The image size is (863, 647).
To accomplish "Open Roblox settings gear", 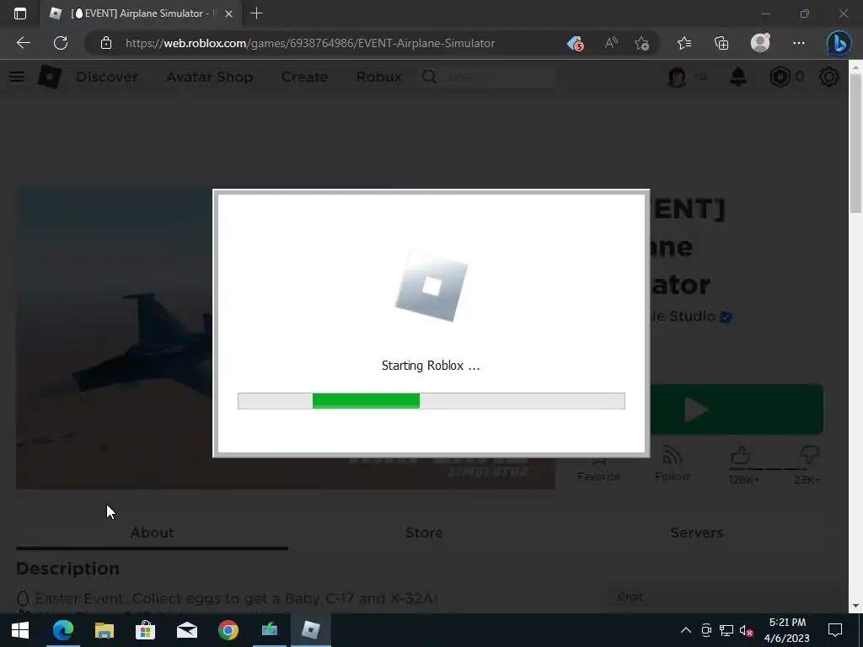I will (829, 77).
